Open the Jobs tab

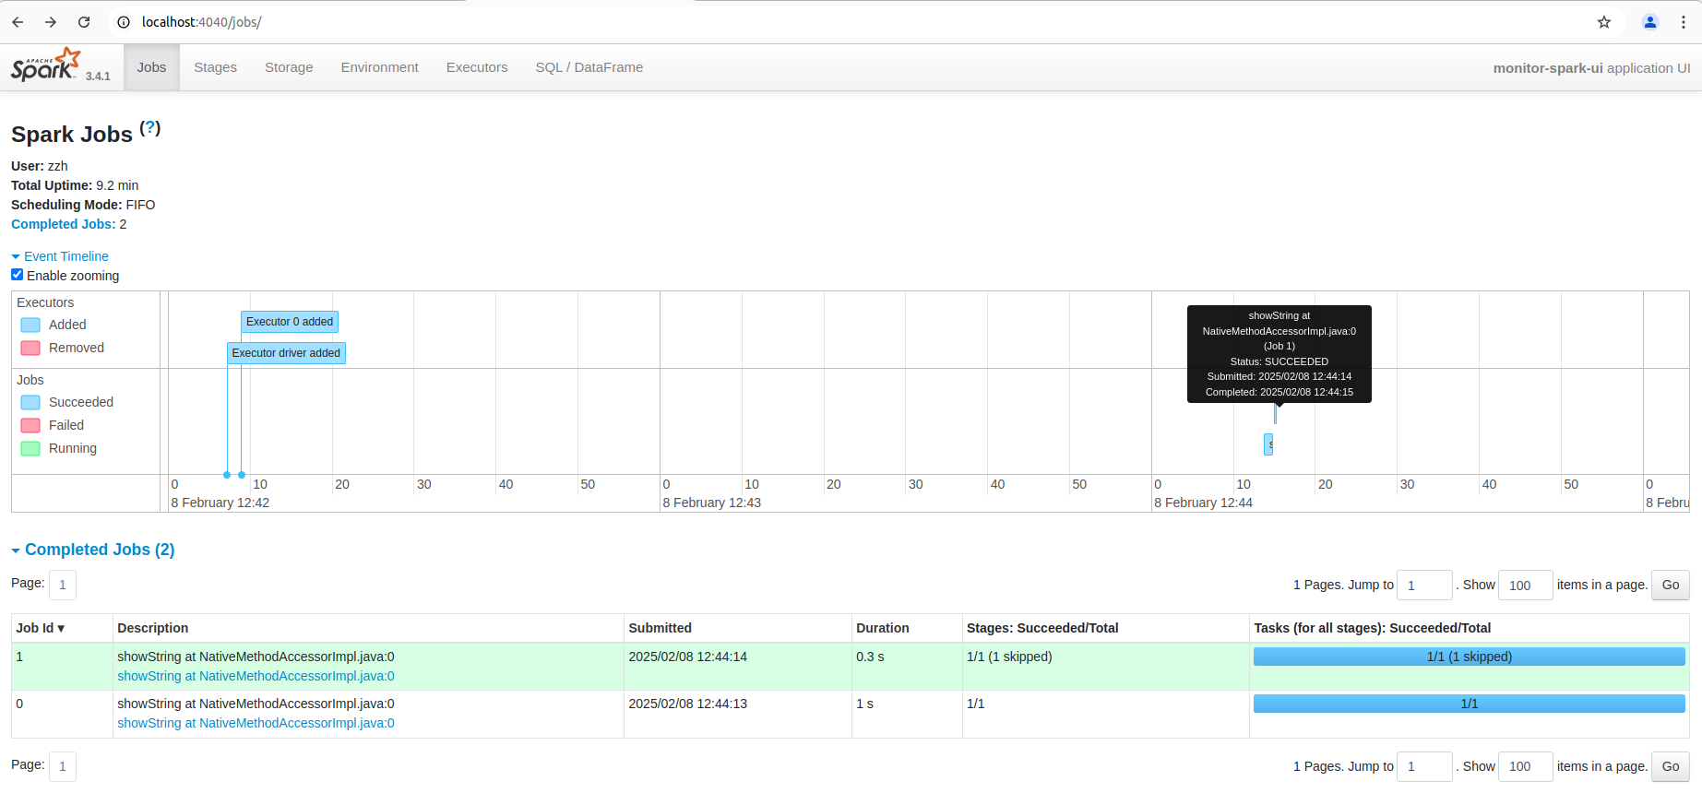(151, 67)
